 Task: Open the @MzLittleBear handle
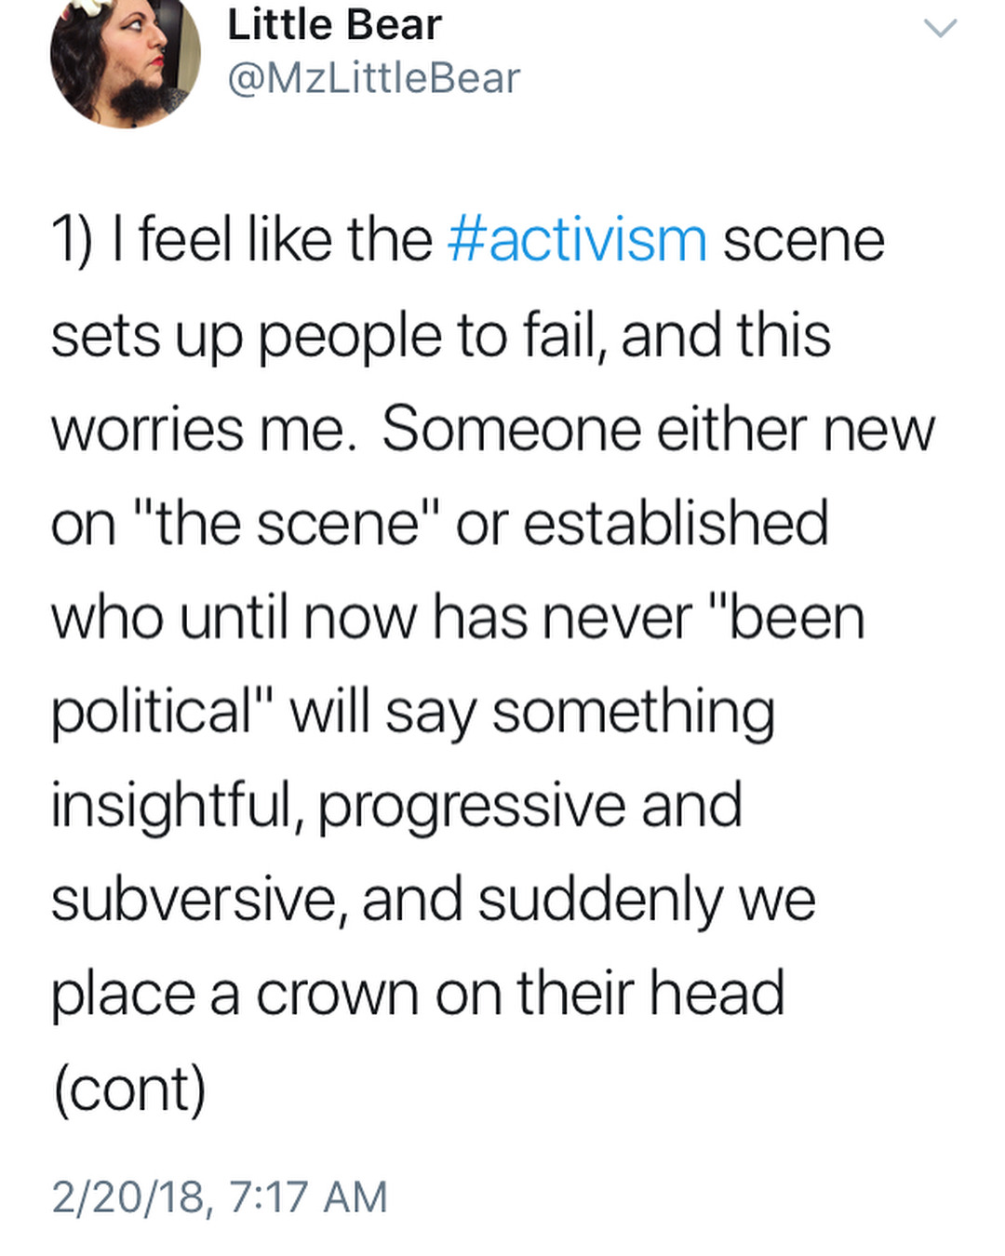373,78
